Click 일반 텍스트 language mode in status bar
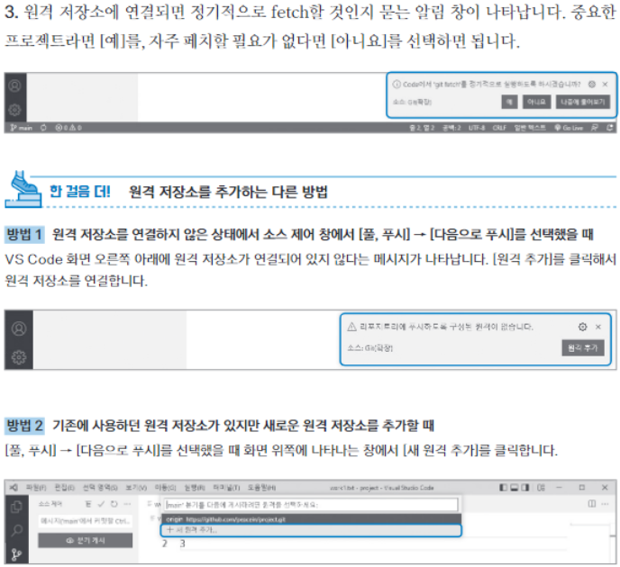This screenshot has width=620, height=567. click(530, 128)
